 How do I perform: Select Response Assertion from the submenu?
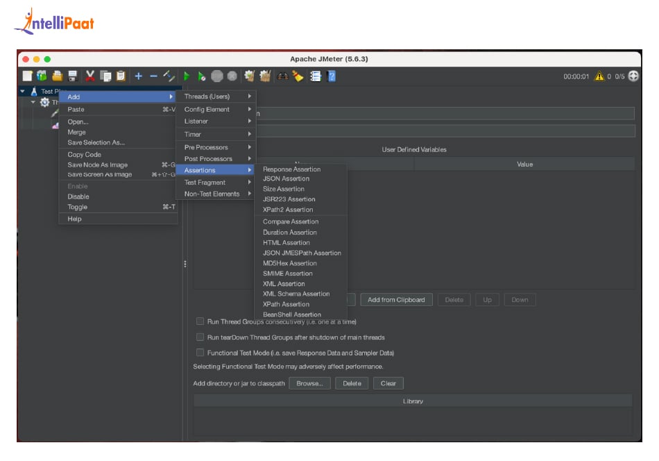(x=301, y=169)
